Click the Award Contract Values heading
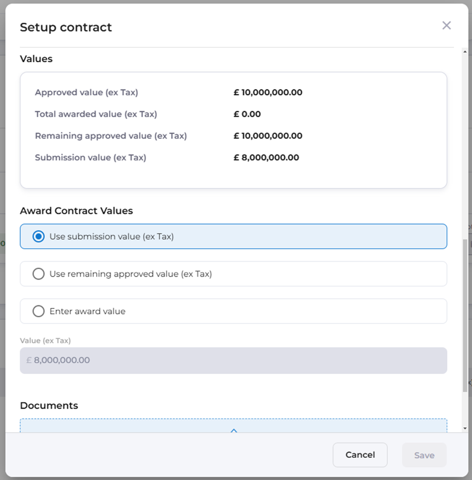472x480 pixels. pyautogui.click(x=76, y=211)
